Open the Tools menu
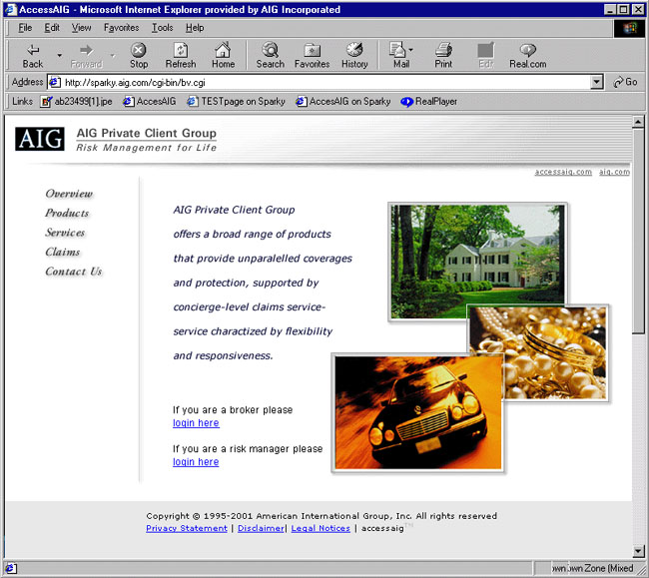649x578 pixels. pyautogui.click(x=162, y=28)
